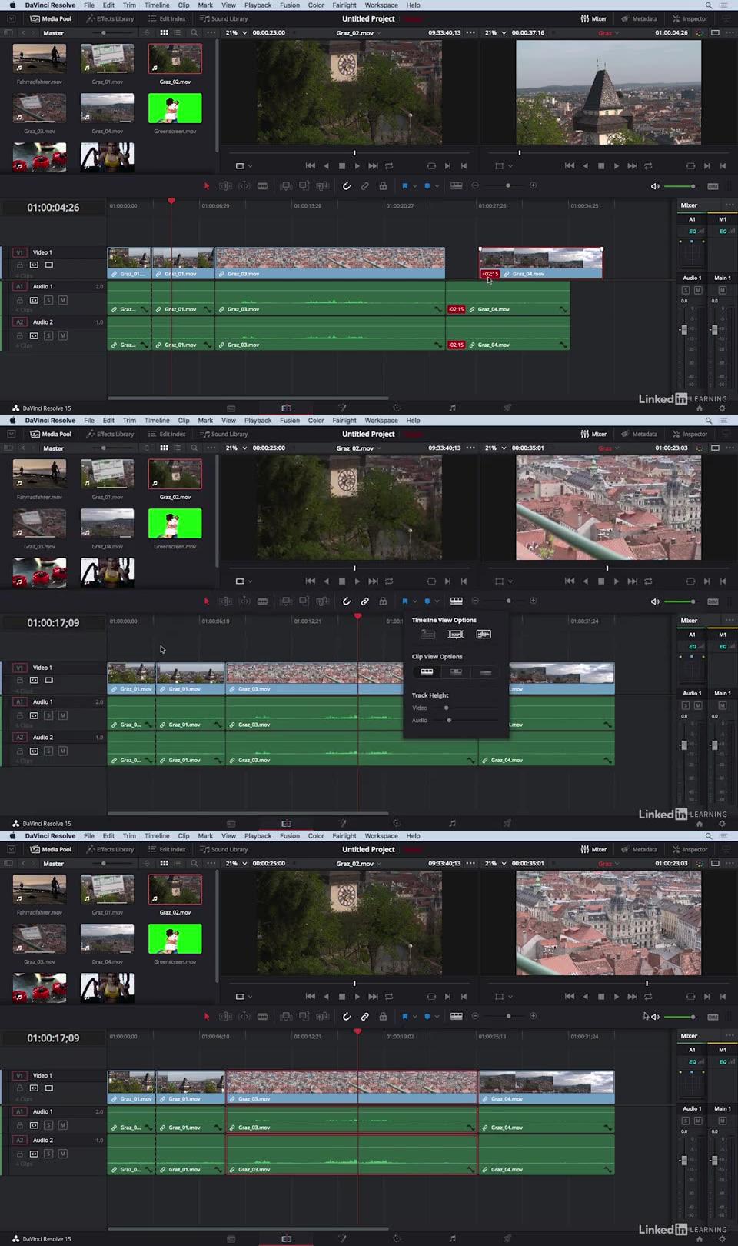Click the Video track height slider
The width and height of the screenshot is (738, 1246).
(x=447, y=708)
